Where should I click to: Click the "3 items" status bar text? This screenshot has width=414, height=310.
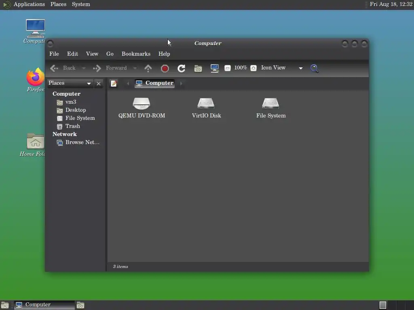120,266
